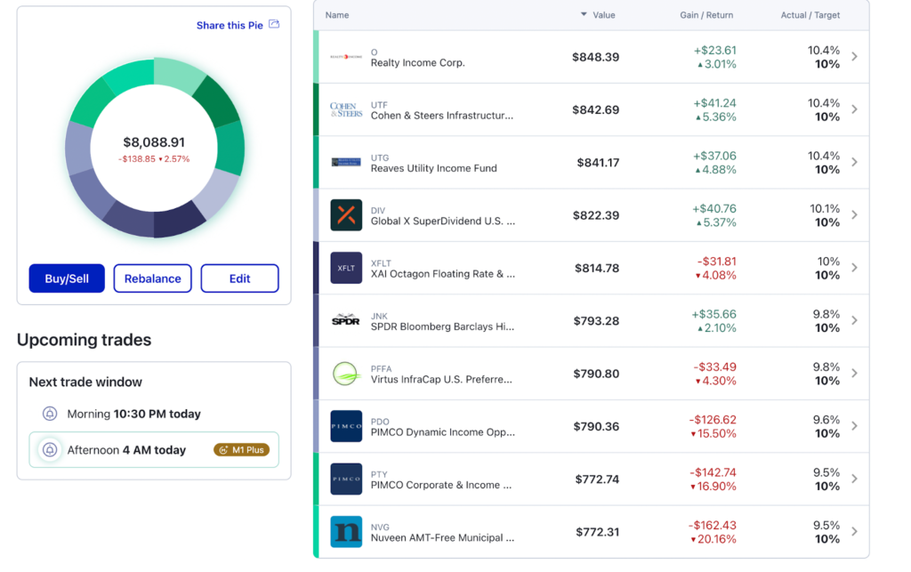Click the donut chart center total value
This screenshot has height=572, width=911.
(154, 142)
